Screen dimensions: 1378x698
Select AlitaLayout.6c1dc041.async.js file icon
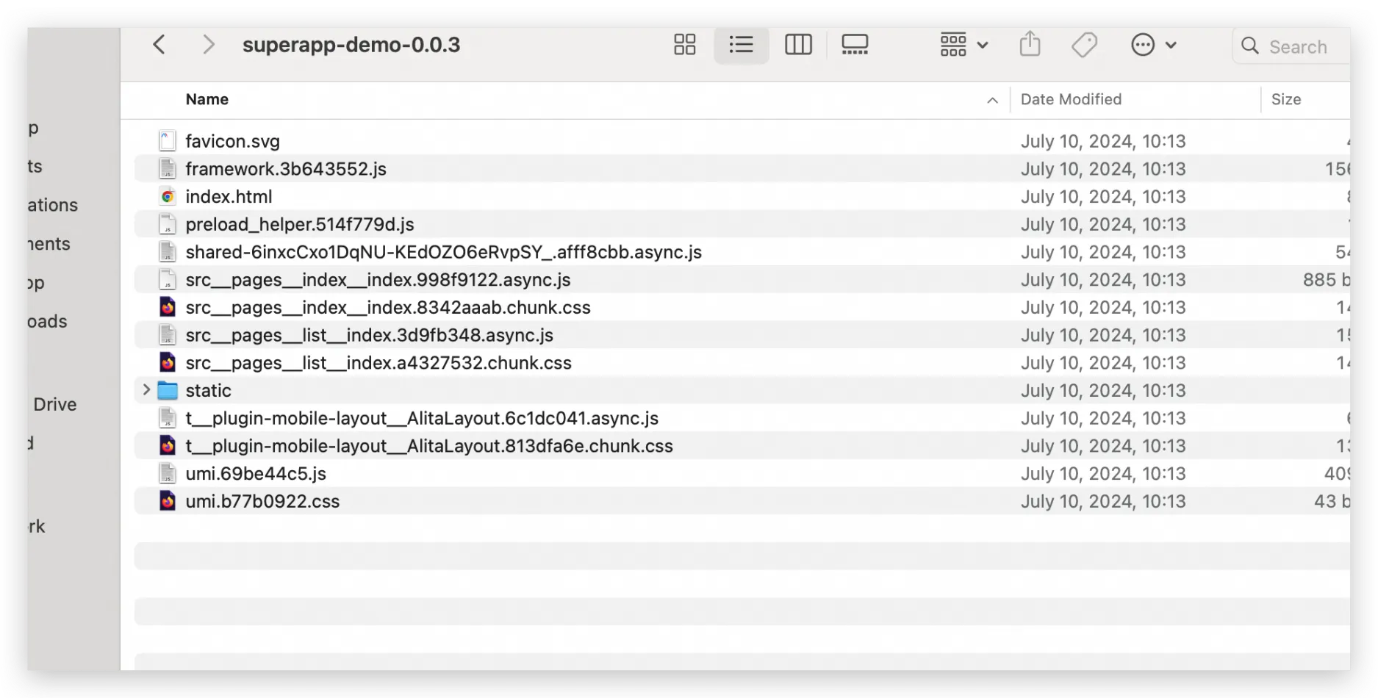(168, 418)
